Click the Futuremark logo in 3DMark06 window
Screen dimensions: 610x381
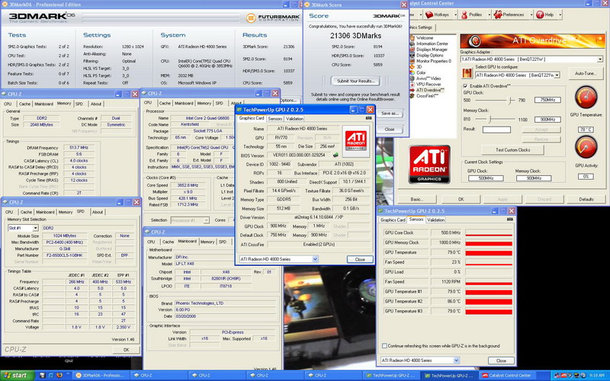(x=273, y=18)
